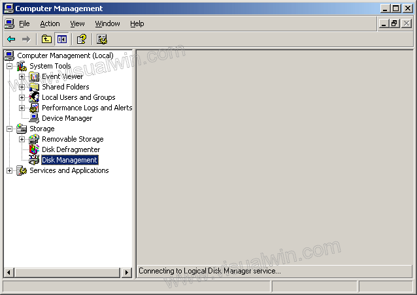
Task: Go back with the toolbar Back arrow
Action: point(11,39)
